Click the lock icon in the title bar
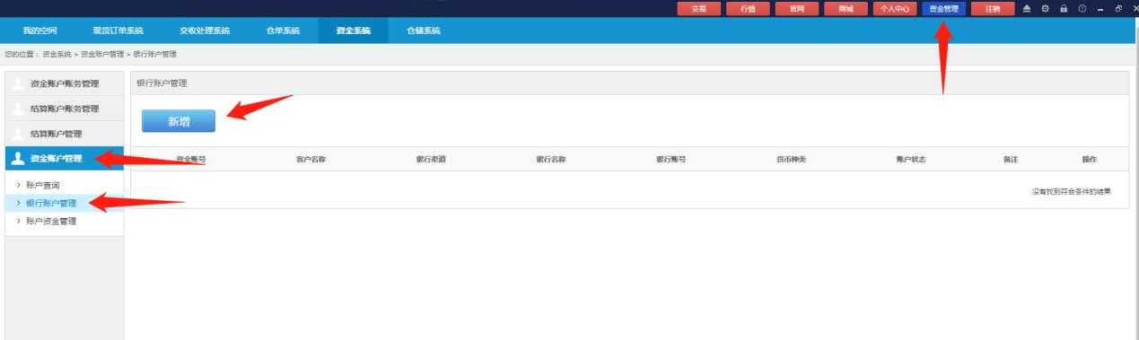This screenshot has height=340, width=1139. [1063, 8]
